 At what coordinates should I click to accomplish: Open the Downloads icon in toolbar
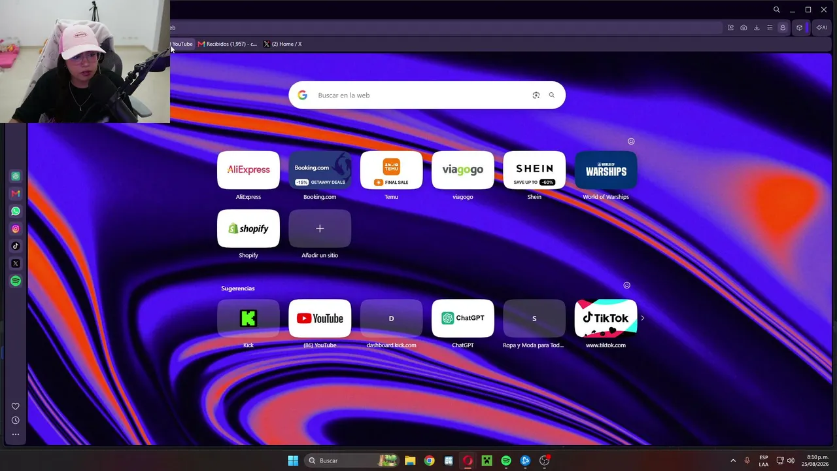(x=757, y=27)
